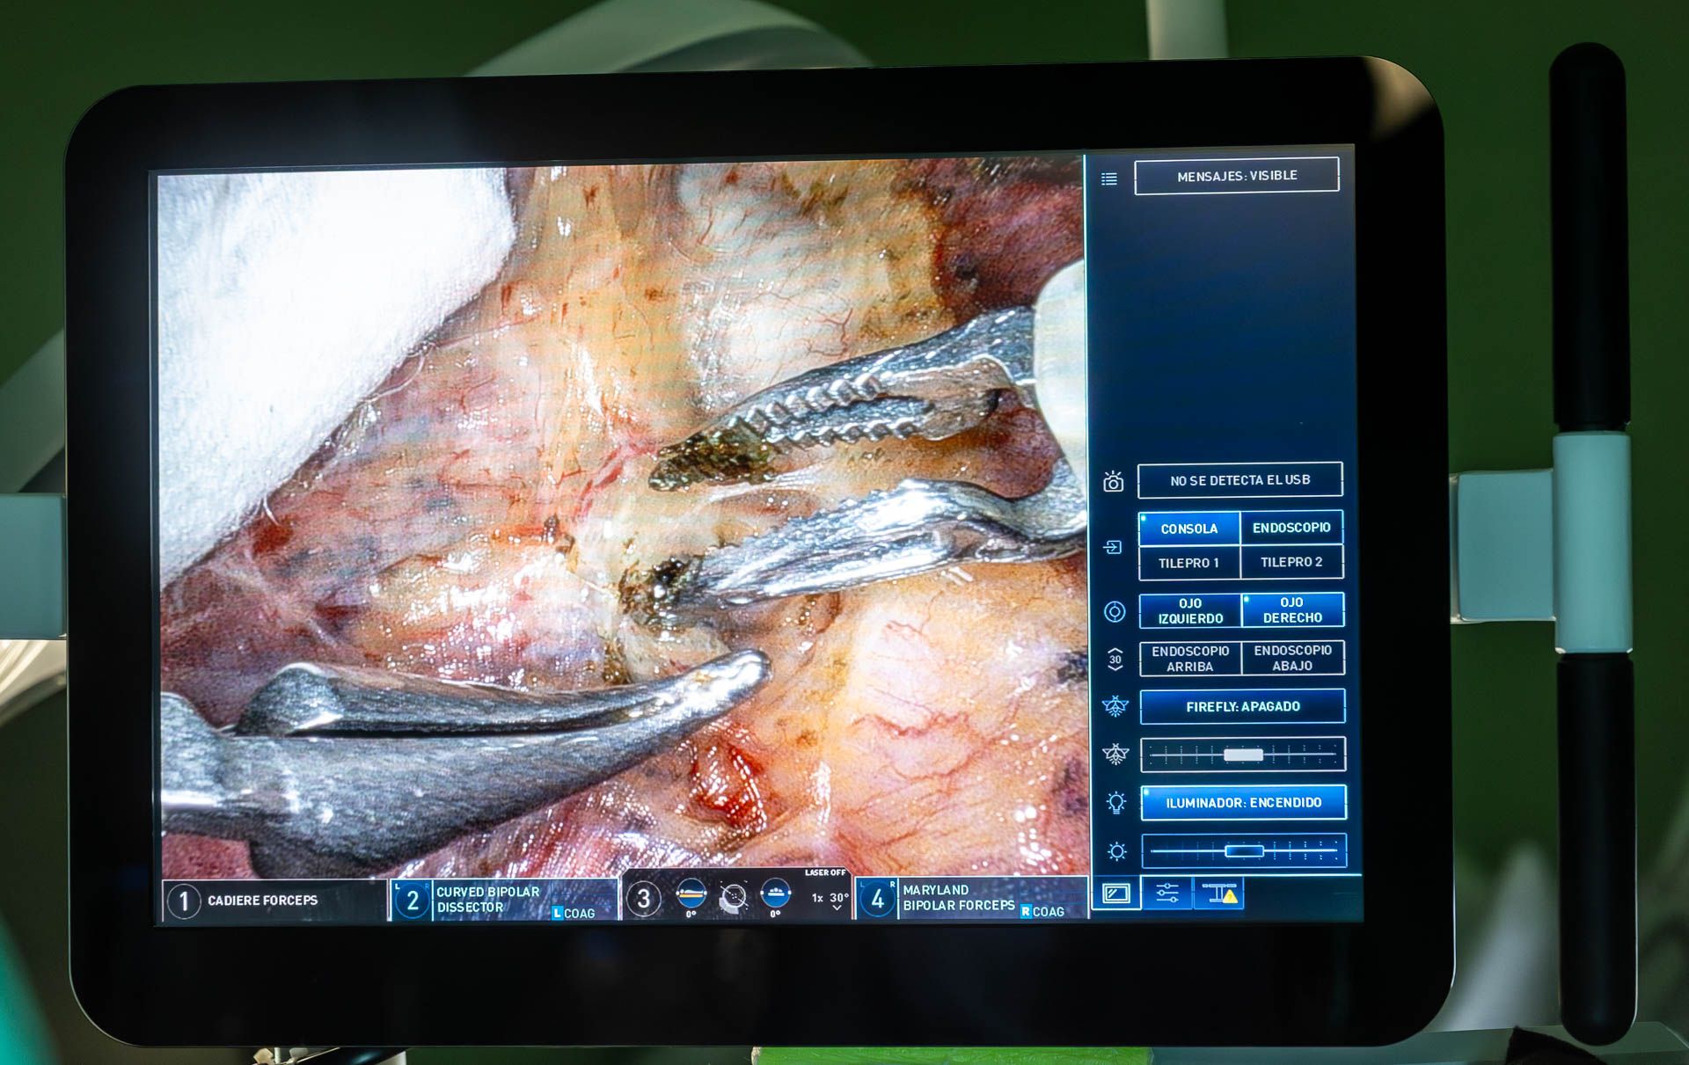
Task: Open the 30° angle dropdown chevron
Action: pyautogui.click(x=837, y=906)
